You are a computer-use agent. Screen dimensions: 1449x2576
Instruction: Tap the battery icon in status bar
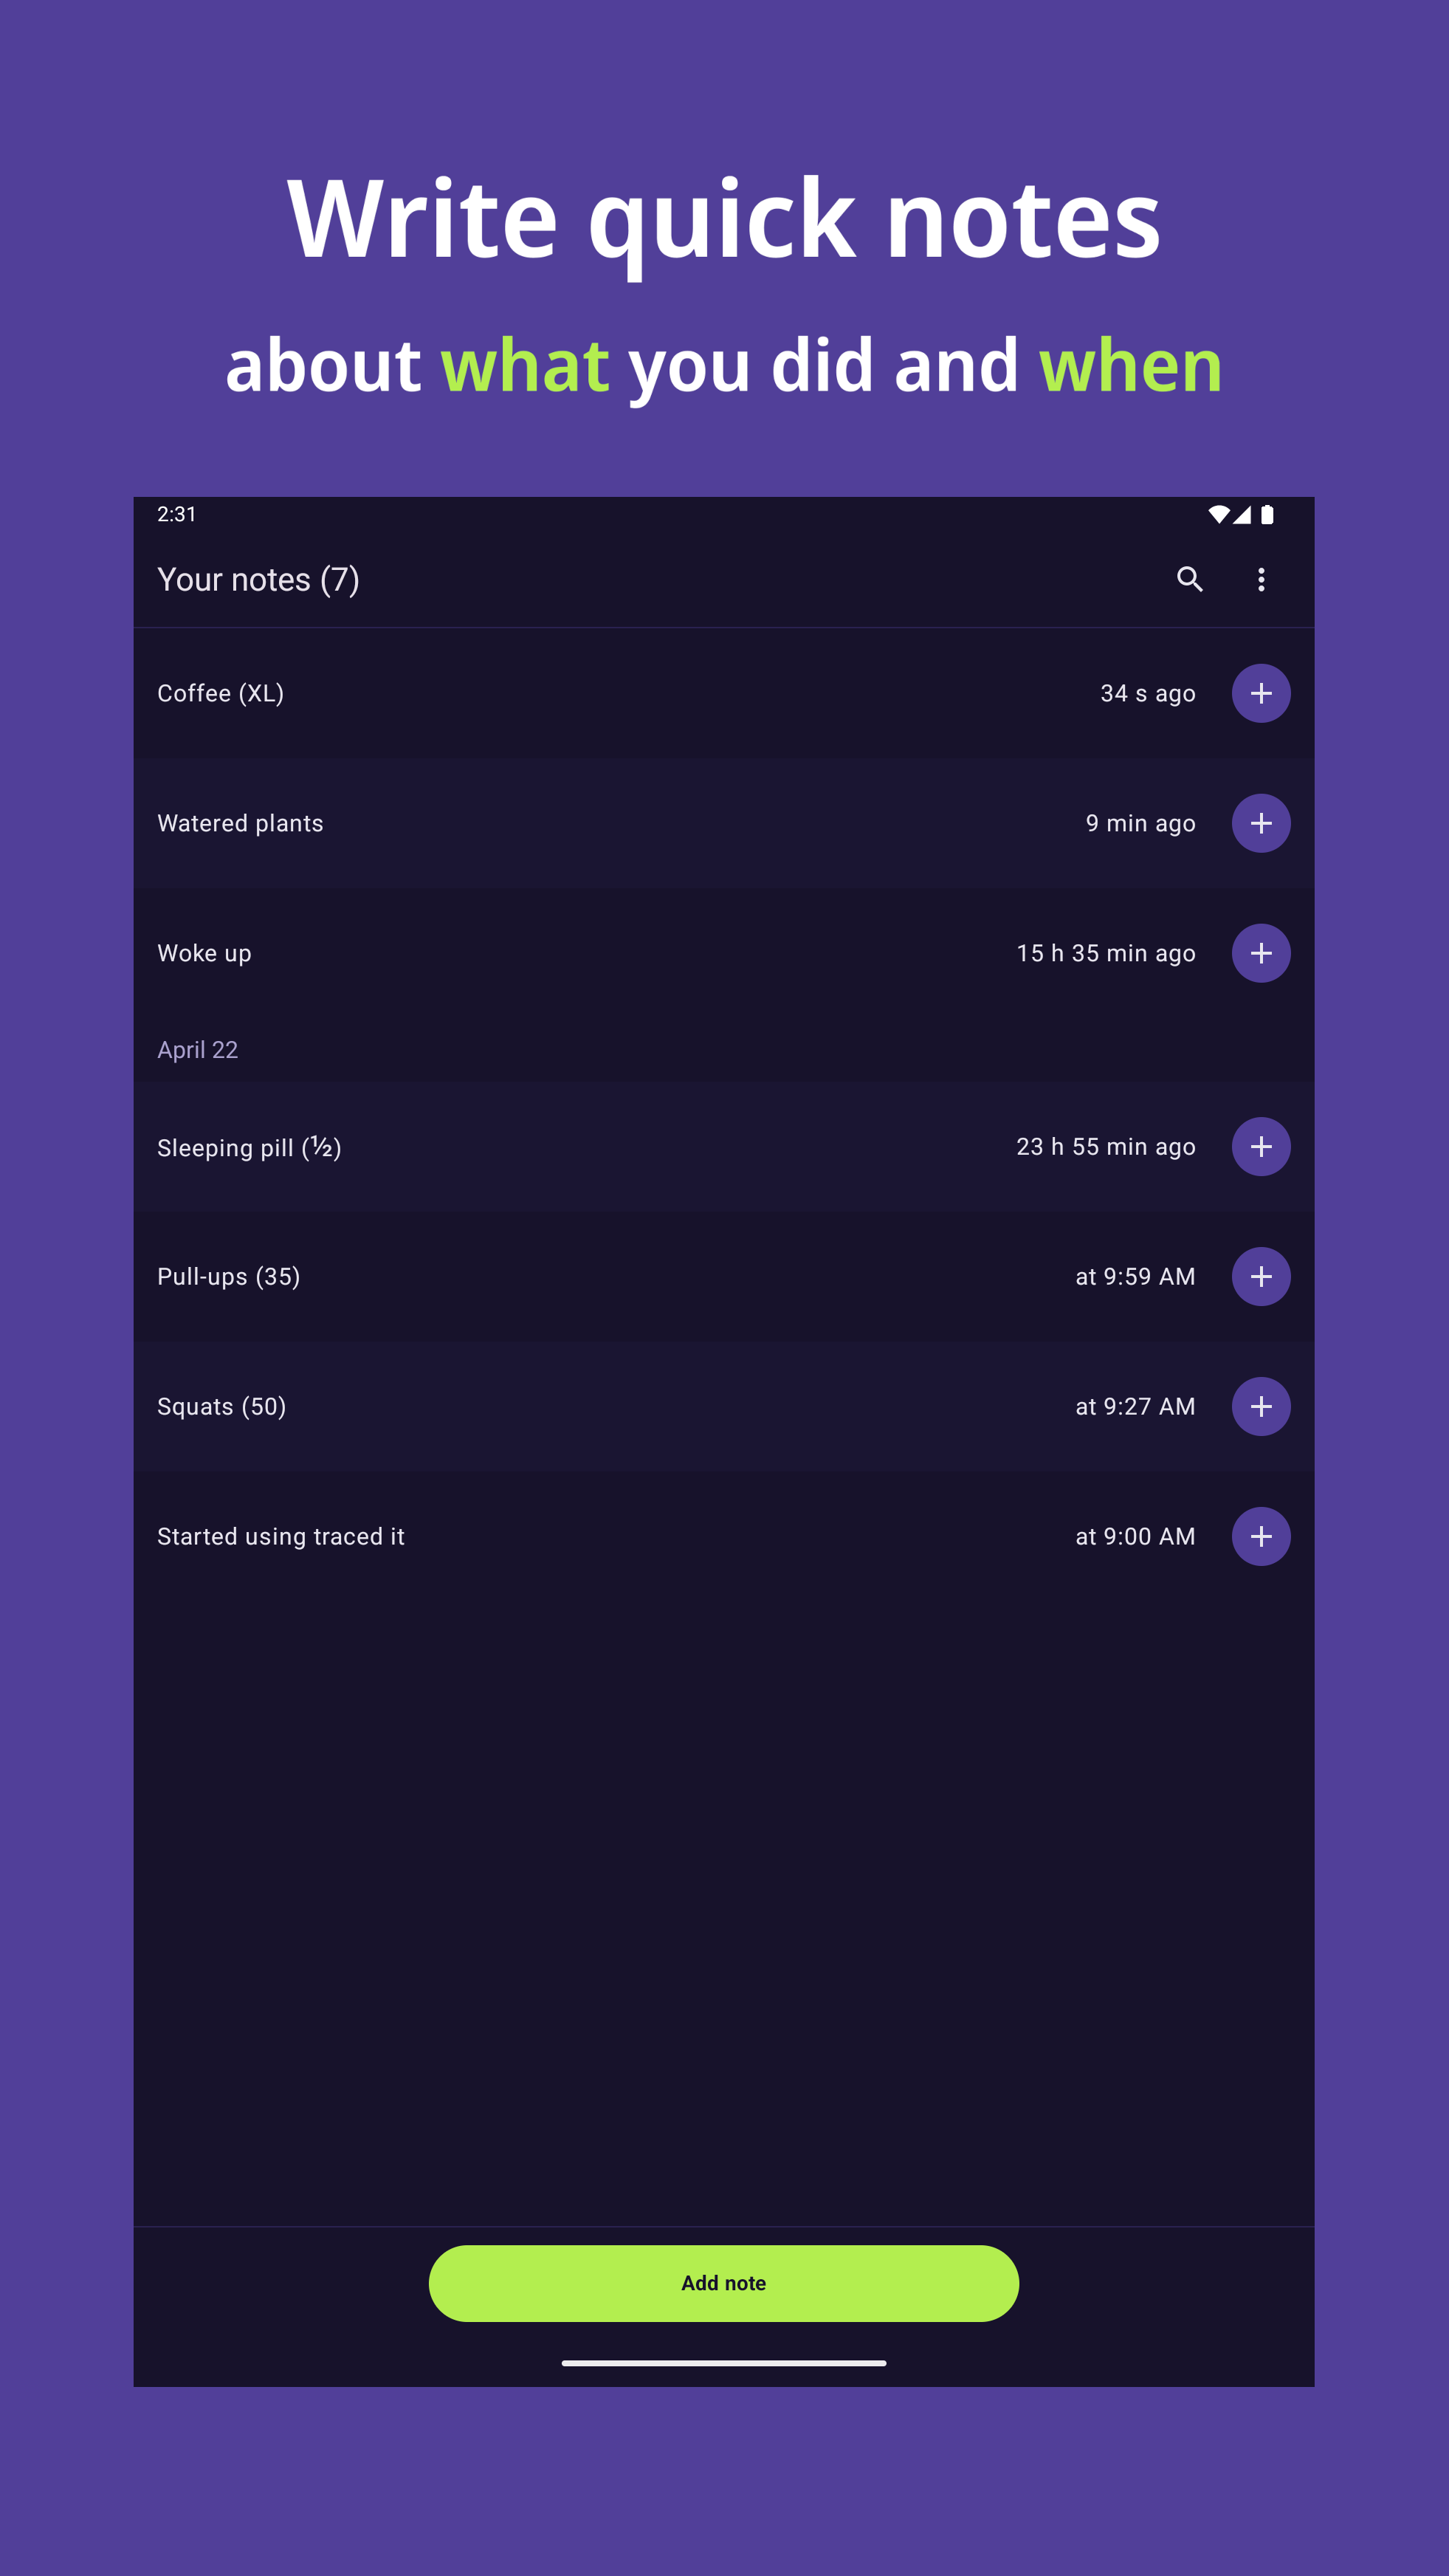point(1267,515)
